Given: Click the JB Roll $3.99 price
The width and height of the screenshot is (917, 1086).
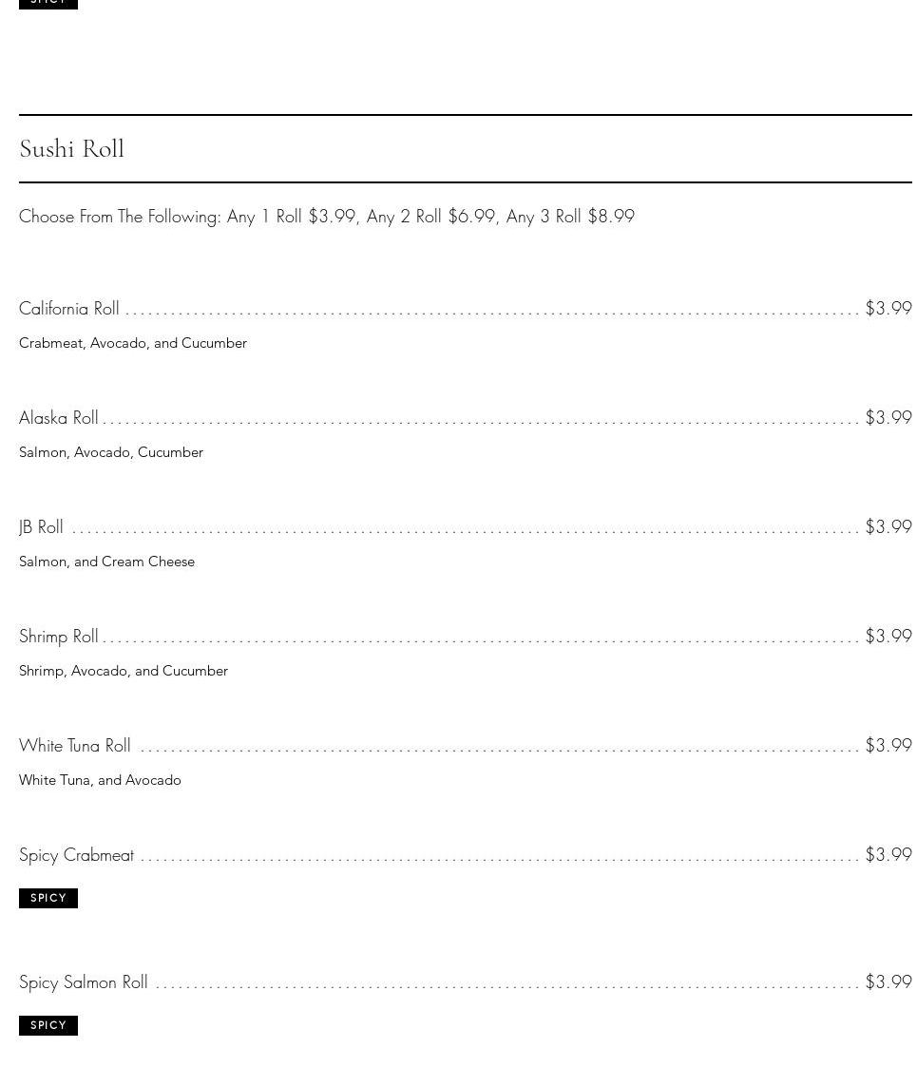Looking at the screenshot, I should click(x=888, y=527).
